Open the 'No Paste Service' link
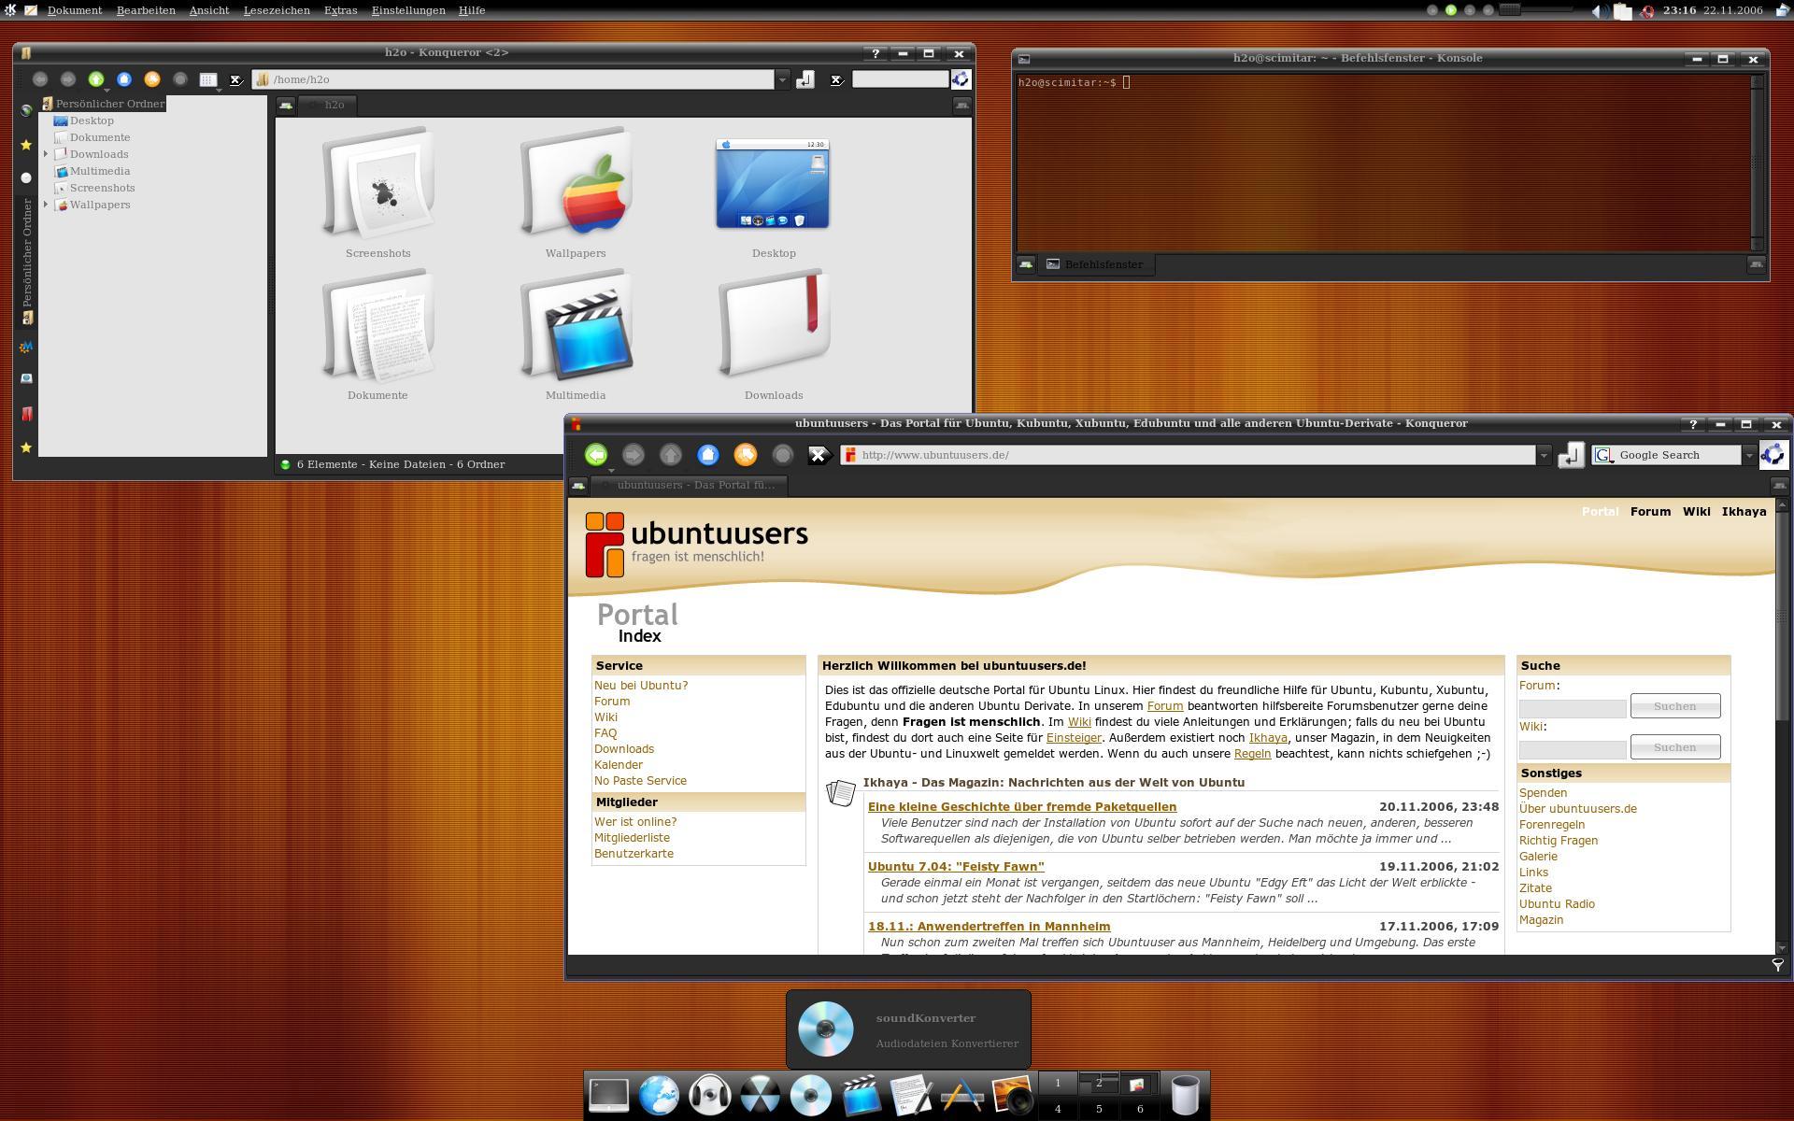 pos(640,781)
